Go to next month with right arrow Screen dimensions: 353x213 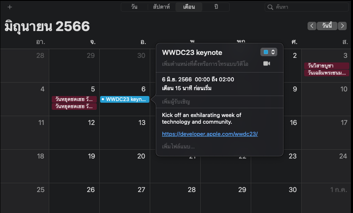tap(342, 26)
